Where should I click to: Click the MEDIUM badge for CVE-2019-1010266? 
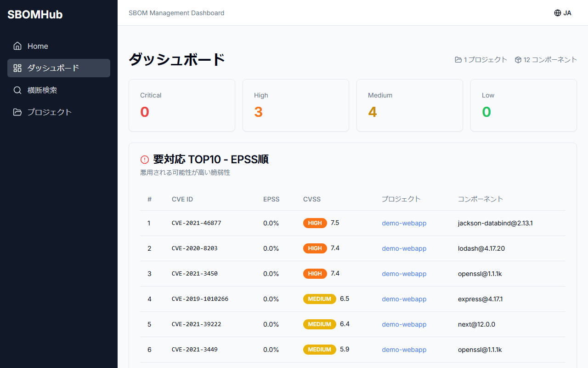tap(320, 299)
